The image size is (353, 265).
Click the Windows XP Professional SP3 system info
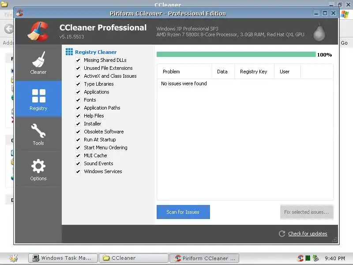pyautogui.click(x=187, y=29)
